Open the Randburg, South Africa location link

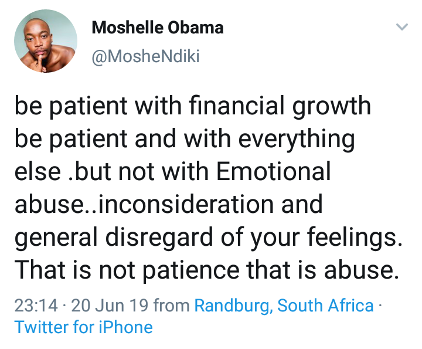284,306
